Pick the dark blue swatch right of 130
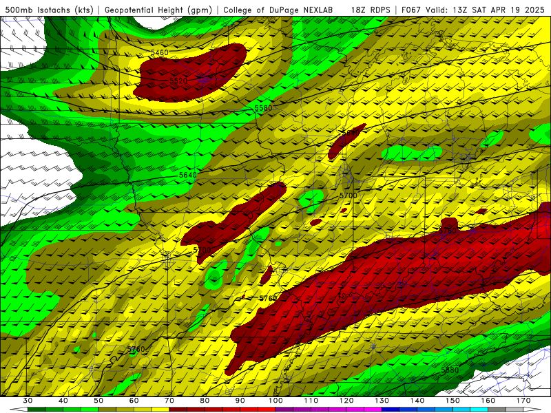This screenshot has width=551, height=413. coord(391,410)
